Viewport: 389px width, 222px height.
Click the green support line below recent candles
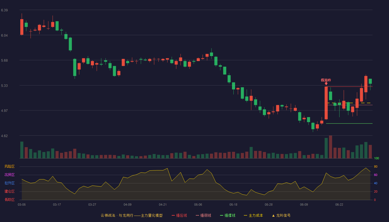point(349,123)
